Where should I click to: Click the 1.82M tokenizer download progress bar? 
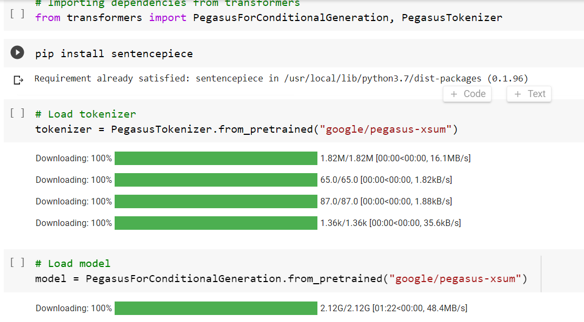point(216,158)
